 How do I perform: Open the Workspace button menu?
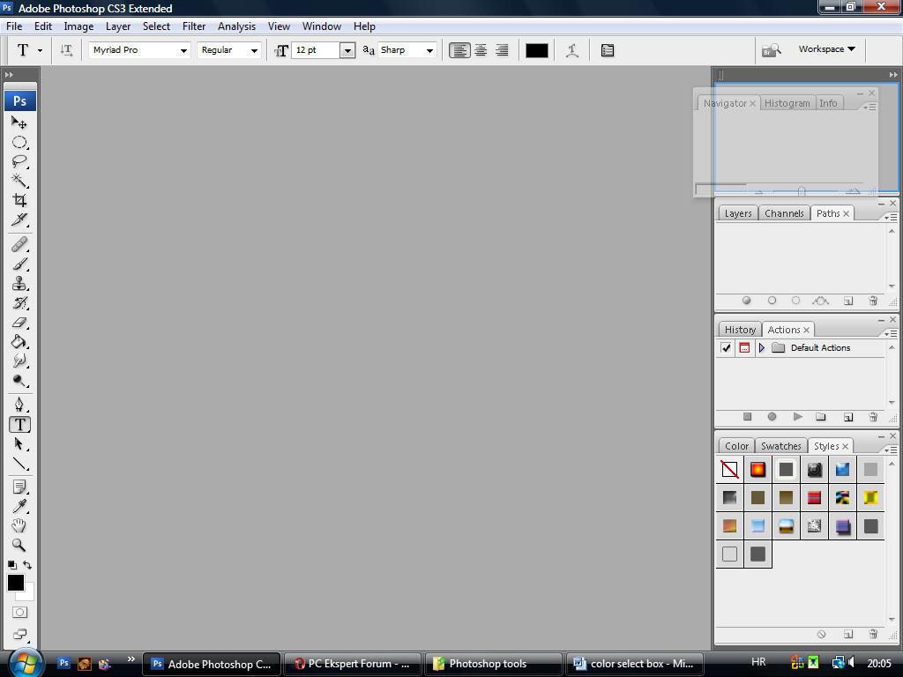tap(826, 49)
